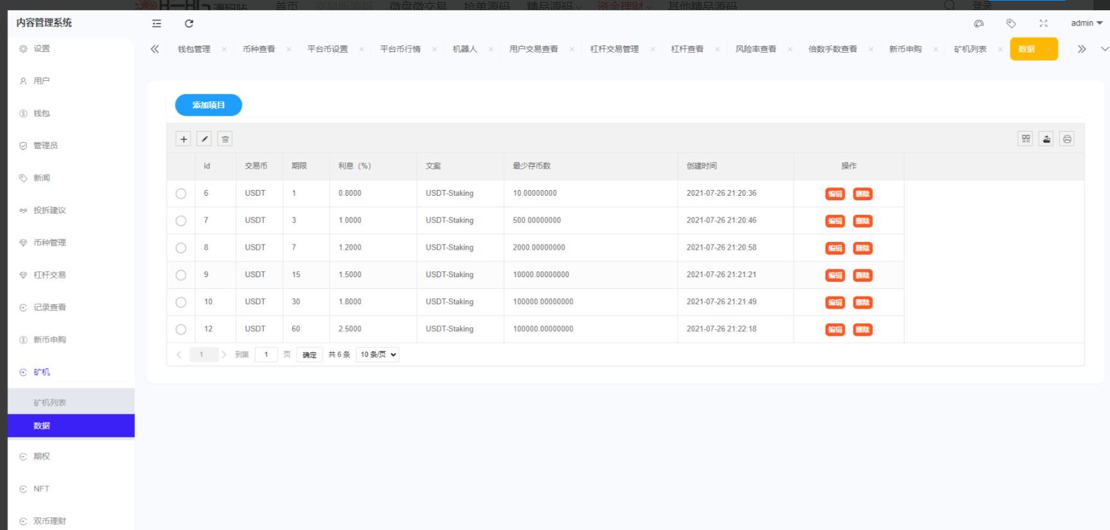Click the table add (plus) icon

pyautogui.click(x=184, y=139)
